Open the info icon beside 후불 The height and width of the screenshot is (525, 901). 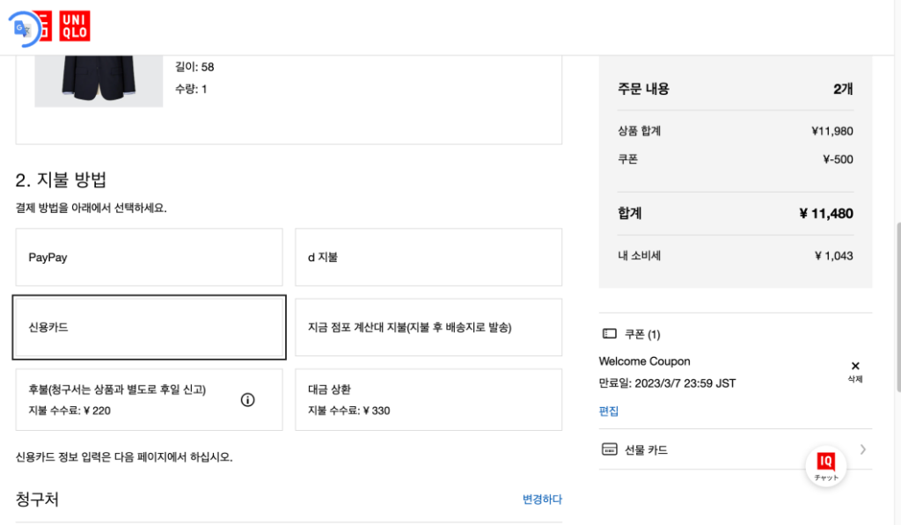tap(248, 400)
